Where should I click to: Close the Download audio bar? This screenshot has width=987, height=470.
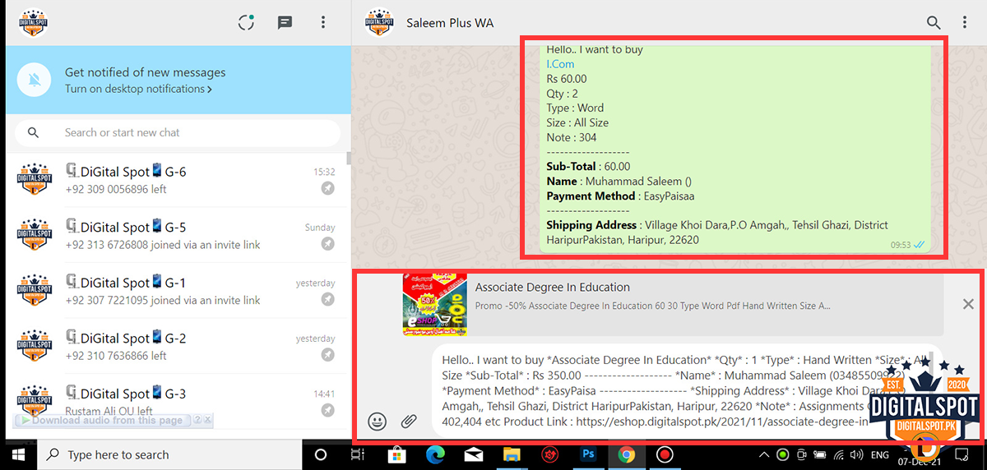pyautogui.click(x=208, y=420)
